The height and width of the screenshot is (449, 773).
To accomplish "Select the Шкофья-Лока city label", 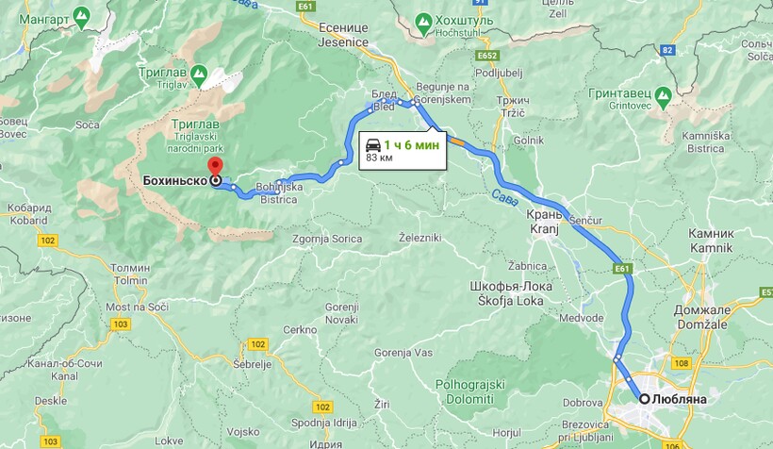I will tap(511, 293).
